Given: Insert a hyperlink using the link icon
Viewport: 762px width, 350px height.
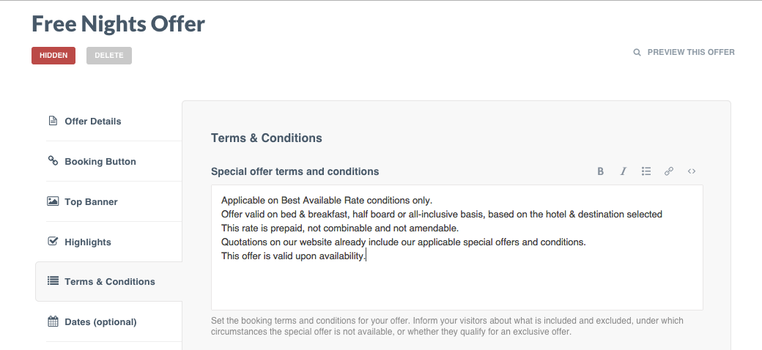Looking at the screenshot, I should coord(669,171).
